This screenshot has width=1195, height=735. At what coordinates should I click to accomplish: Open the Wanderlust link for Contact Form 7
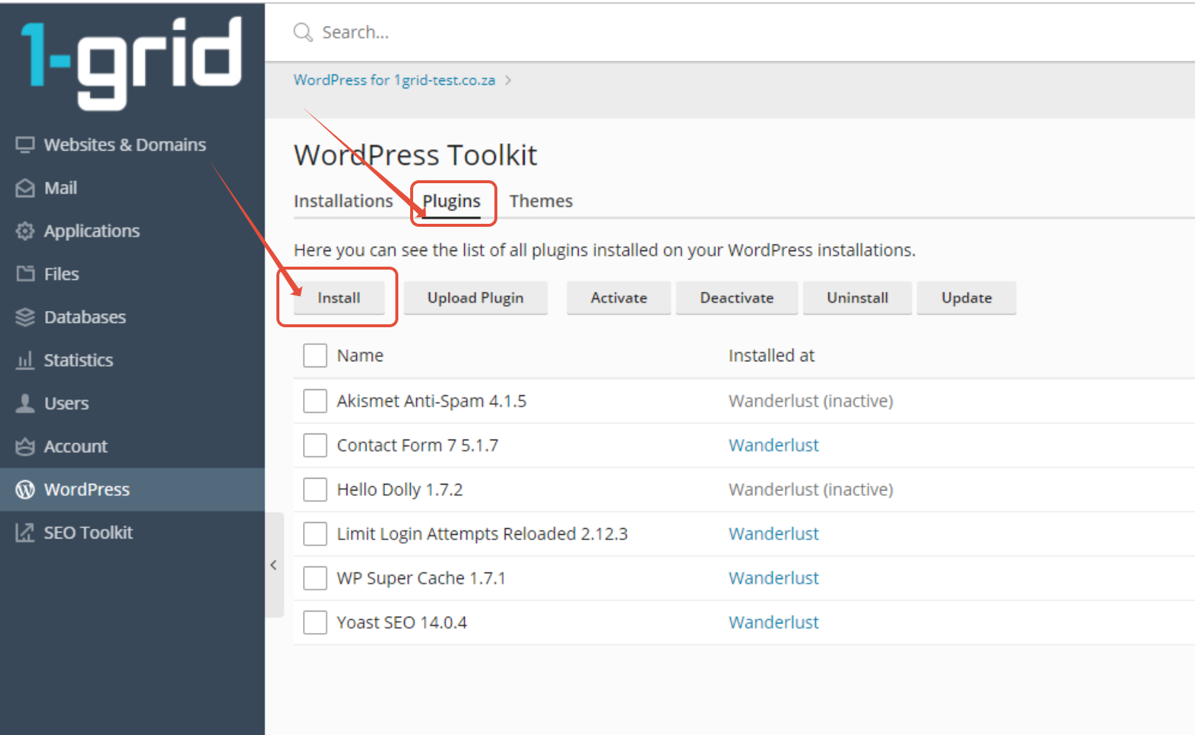(774, 445)
